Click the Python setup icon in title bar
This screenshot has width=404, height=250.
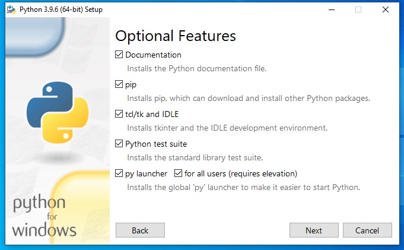[x=11, y=9]
